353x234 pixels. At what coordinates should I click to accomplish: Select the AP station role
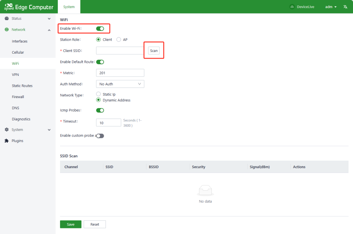(x=119, y=40)
